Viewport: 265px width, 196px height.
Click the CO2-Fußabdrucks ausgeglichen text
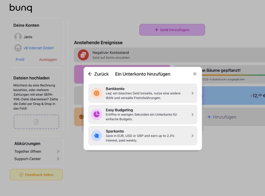[223, 79]
